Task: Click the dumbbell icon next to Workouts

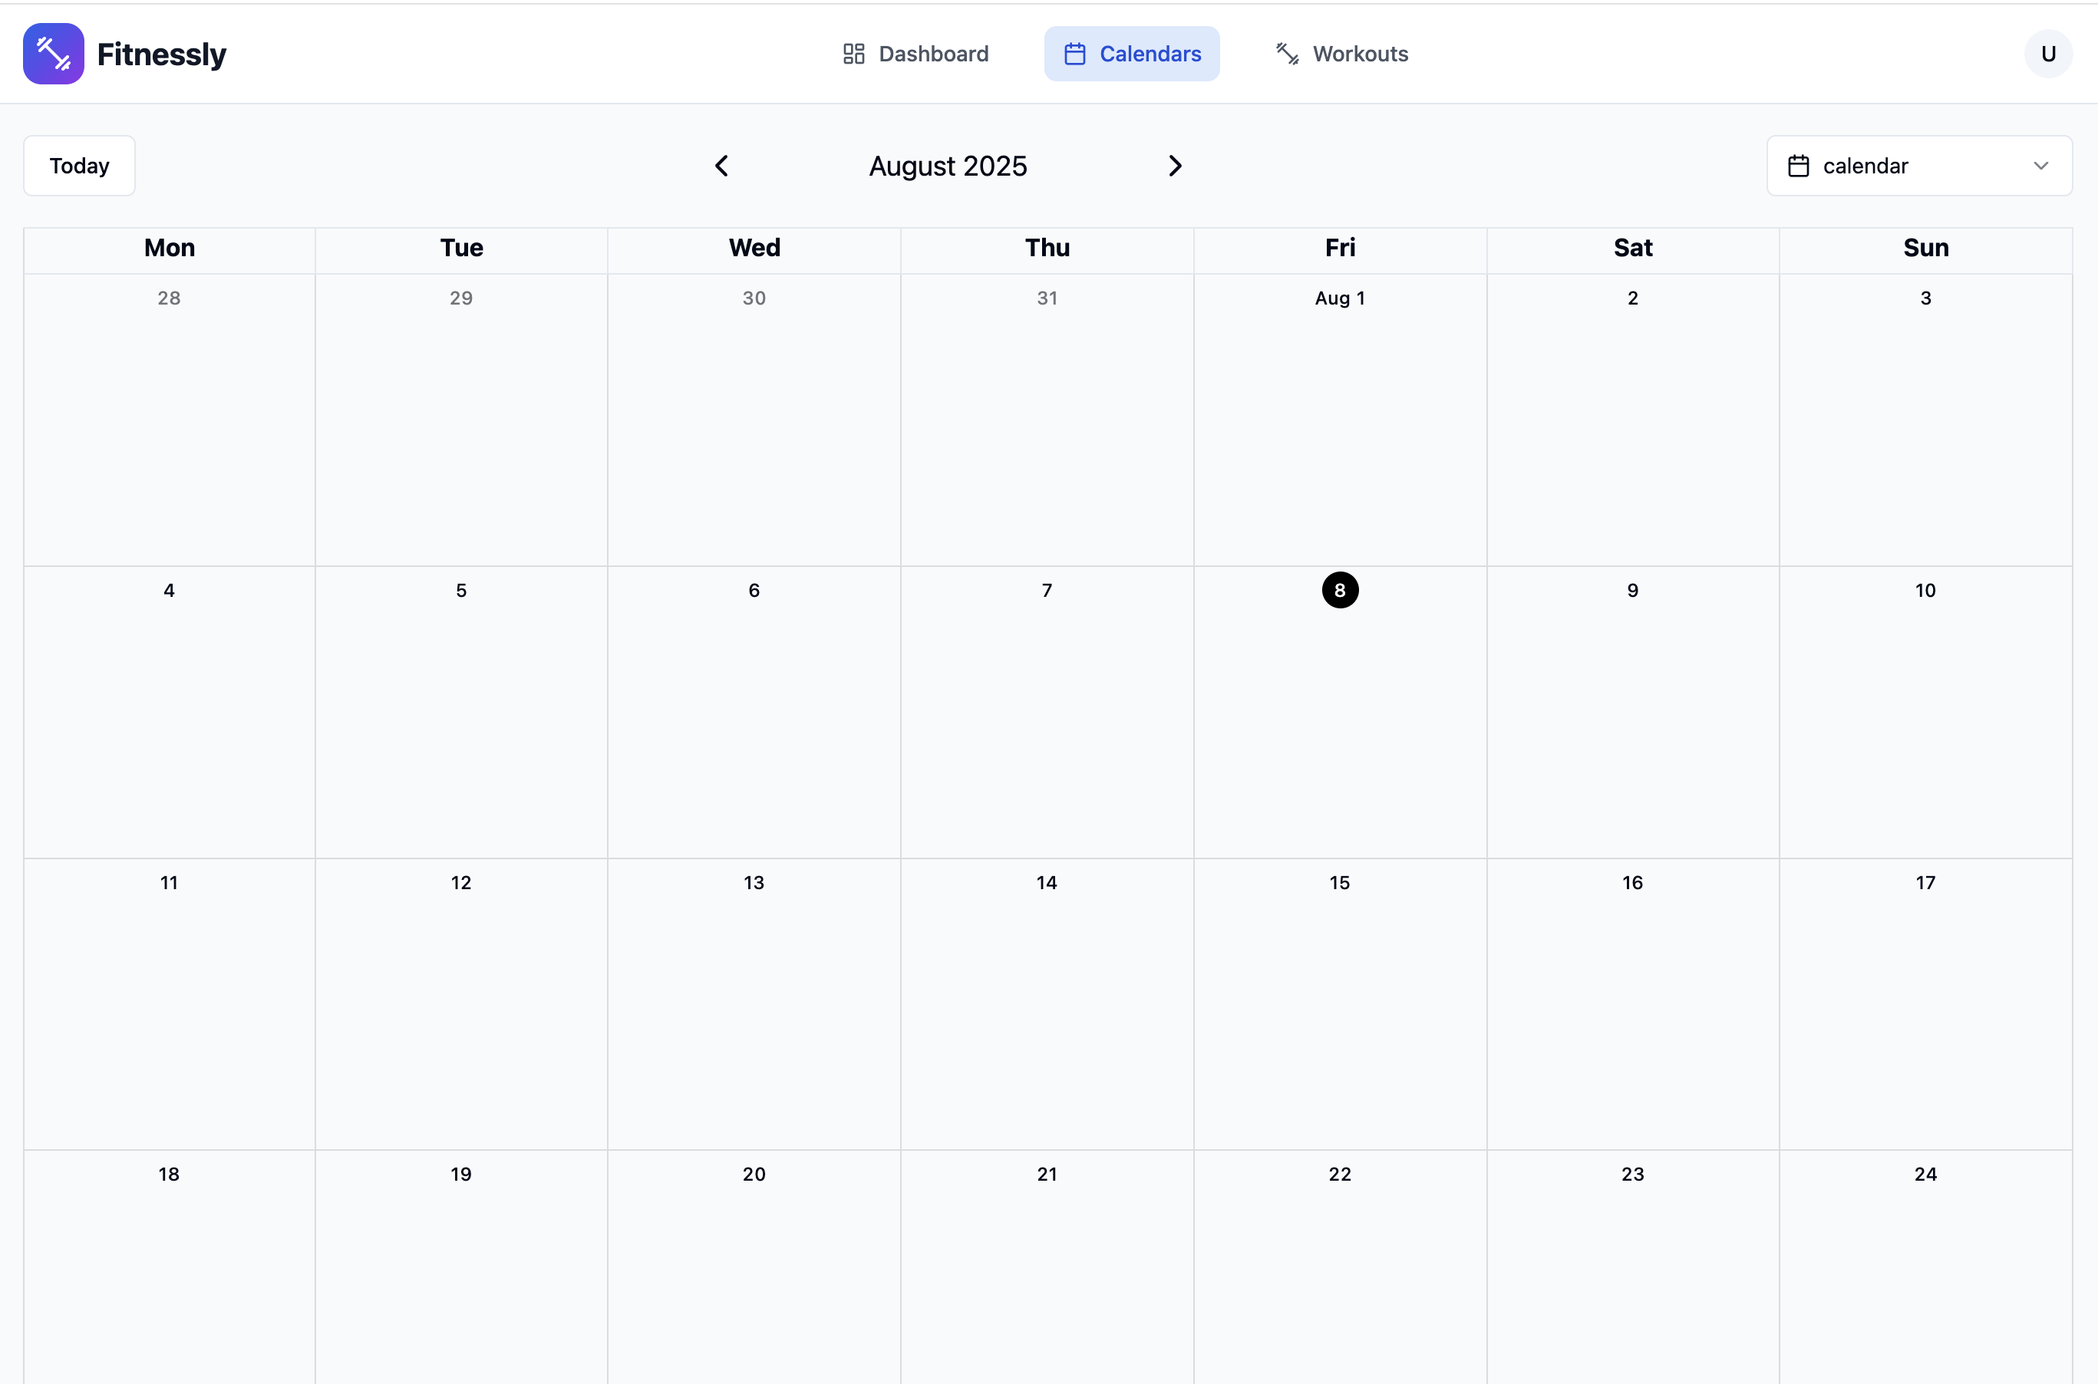Action: click(x=1287, y=53)
